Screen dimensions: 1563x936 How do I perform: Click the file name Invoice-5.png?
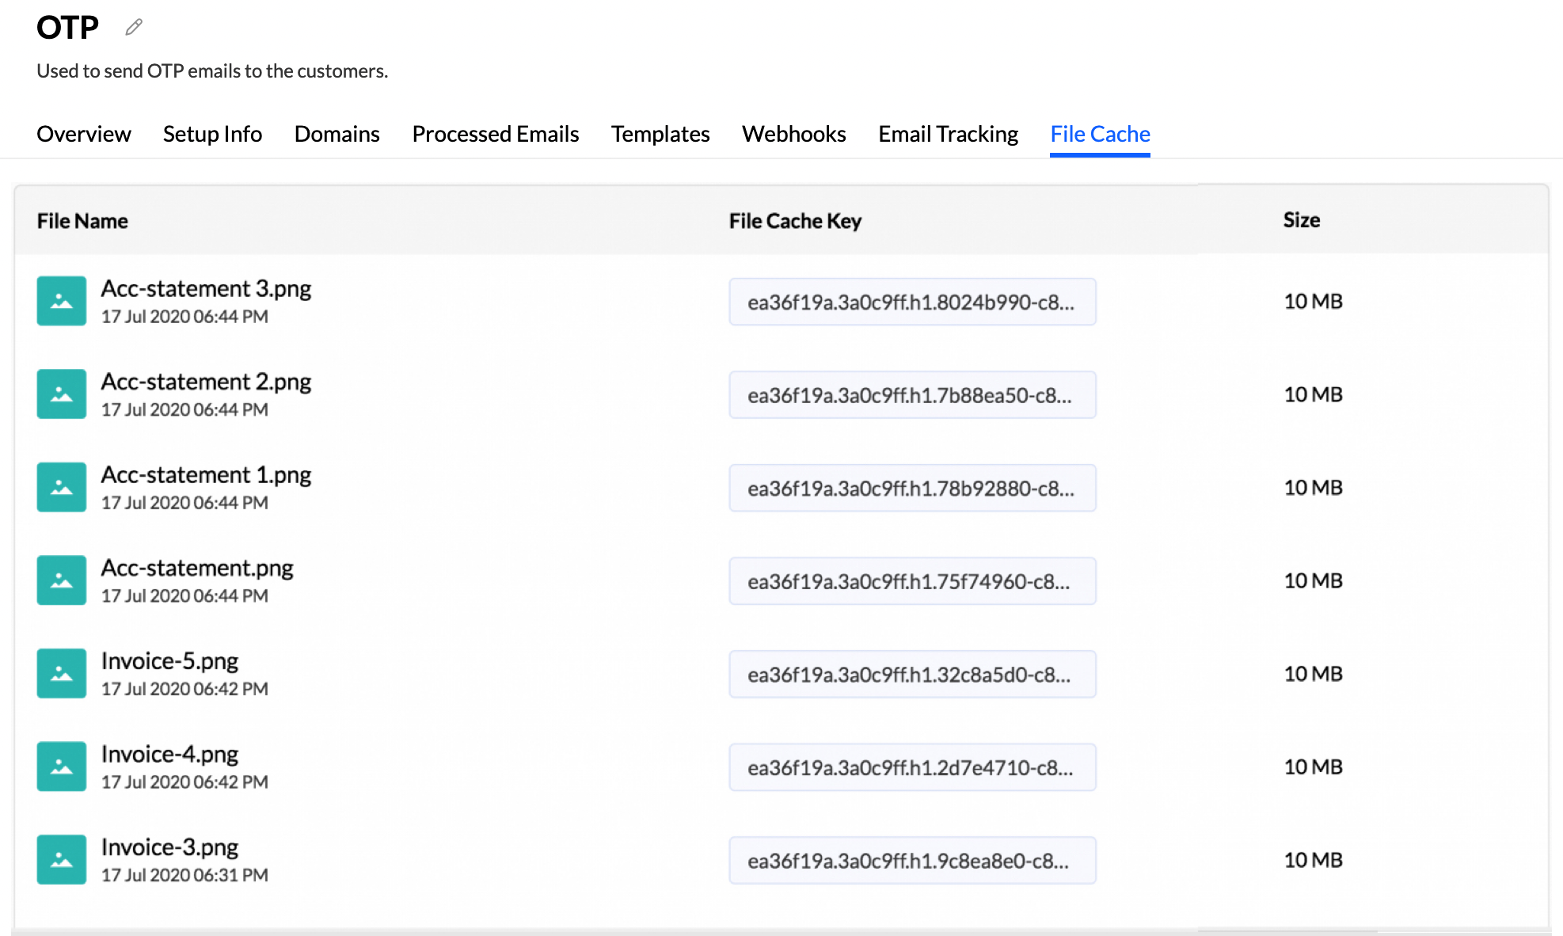click(169, 661)
